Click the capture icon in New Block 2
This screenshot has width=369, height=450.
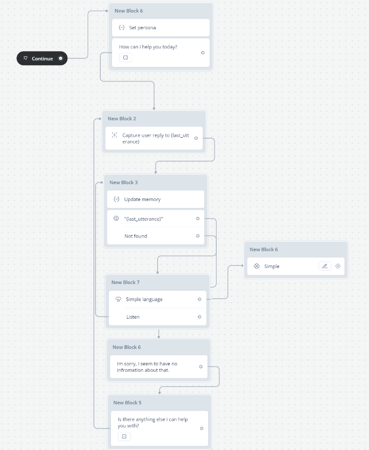coord(115,135)
